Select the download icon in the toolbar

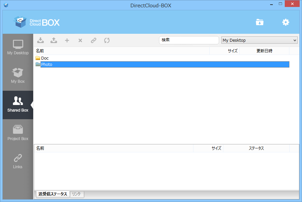40,40
